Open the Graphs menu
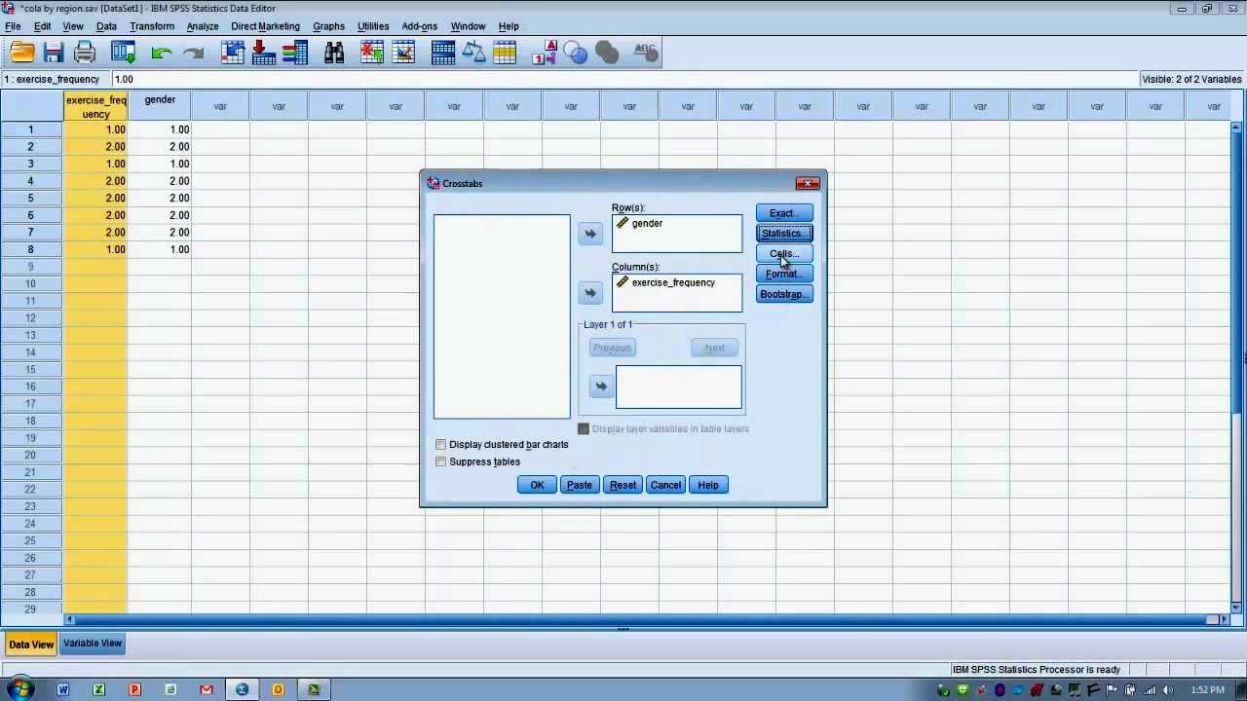Viewport: 1247px width, 701px height. (328, 26)
